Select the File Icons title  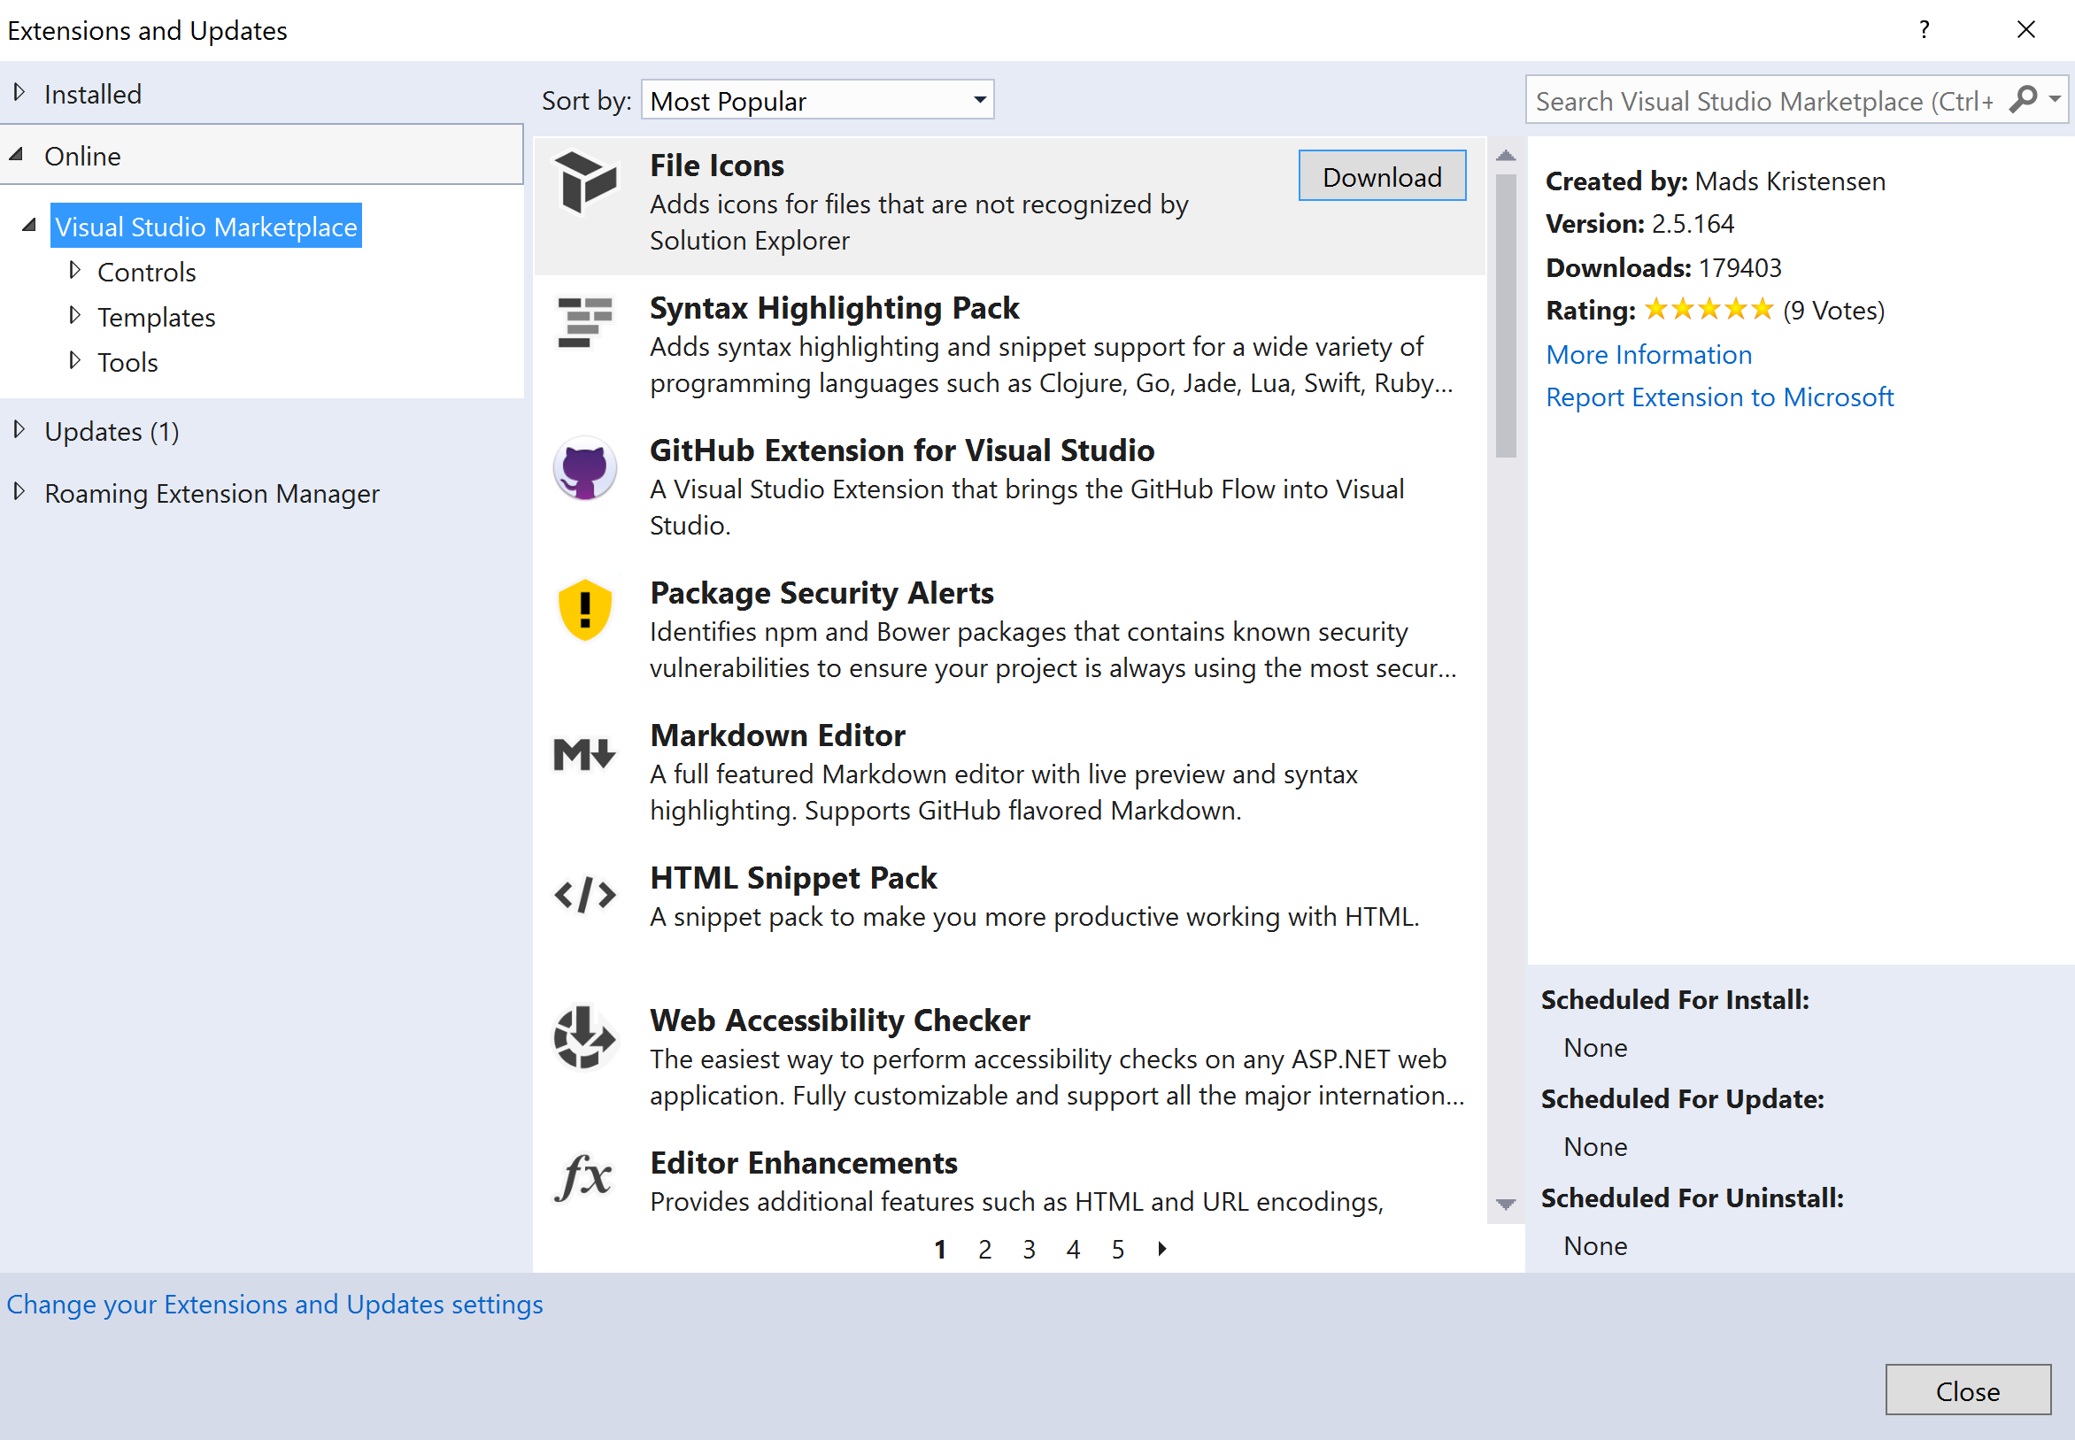[716, 166]
